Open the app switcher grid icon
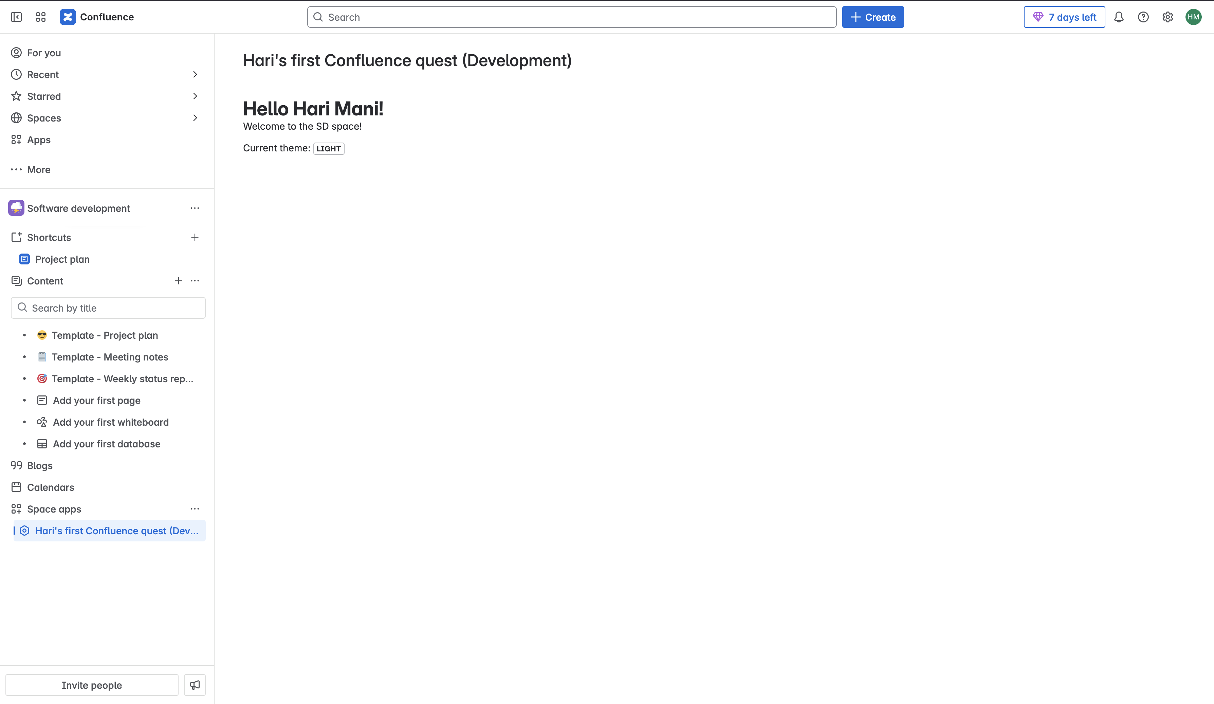The image size is (1214, 704). point(40,17)
